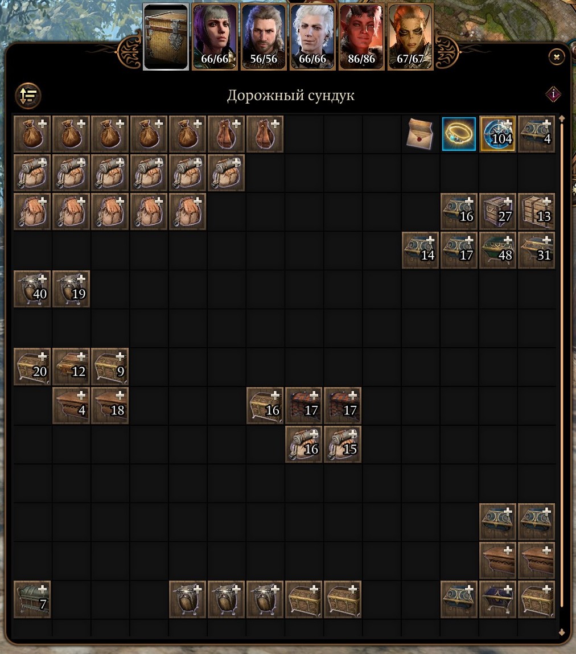Select the red tiefling portrait 86/86
Screen dimensions: 576x654
point(361,36)
